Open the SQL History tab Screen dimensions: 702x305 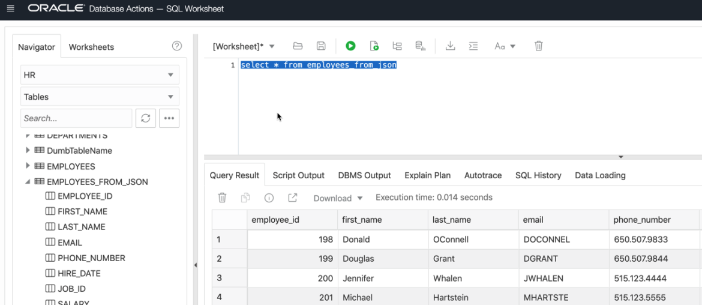[538, 175]
